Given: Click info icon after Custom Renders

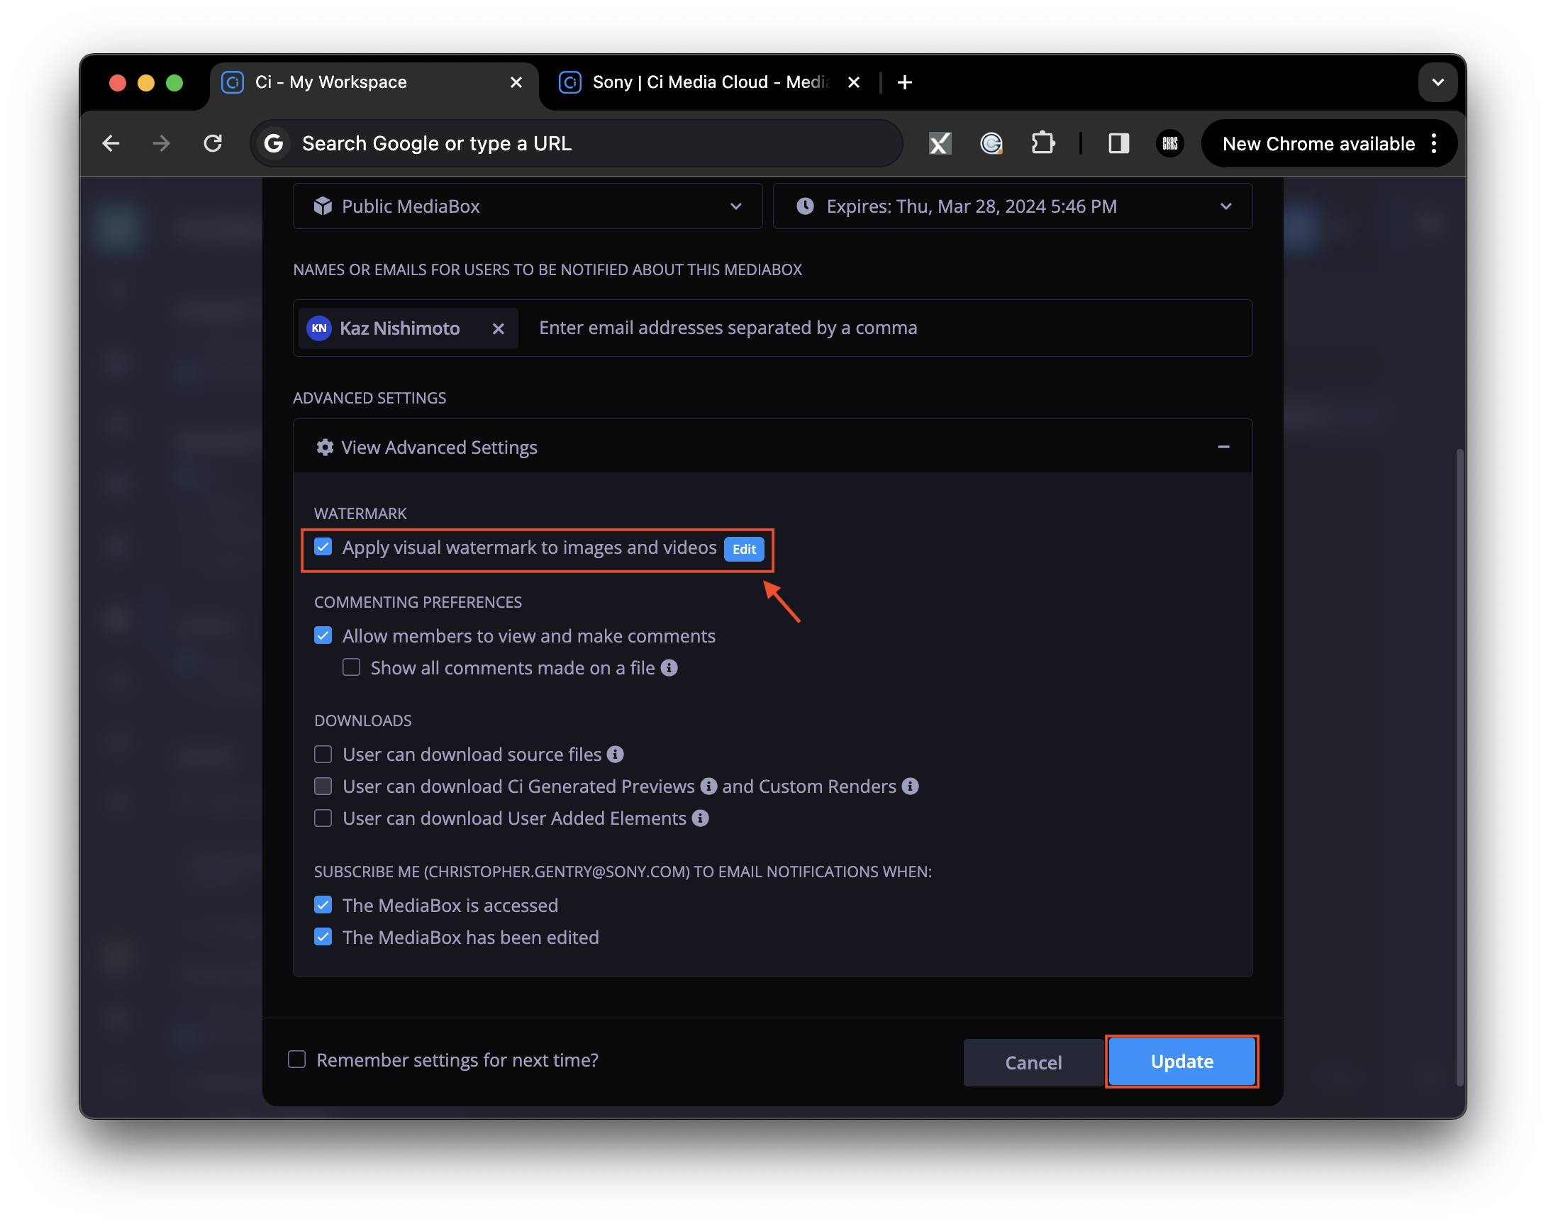Looking at the screenshot, I should pyautogui.click(x=911, y=786).
